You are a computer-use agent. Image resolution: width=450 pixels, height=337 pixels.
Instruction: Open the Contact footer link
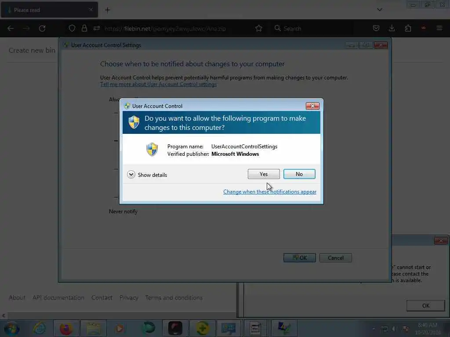pos(102,298)
